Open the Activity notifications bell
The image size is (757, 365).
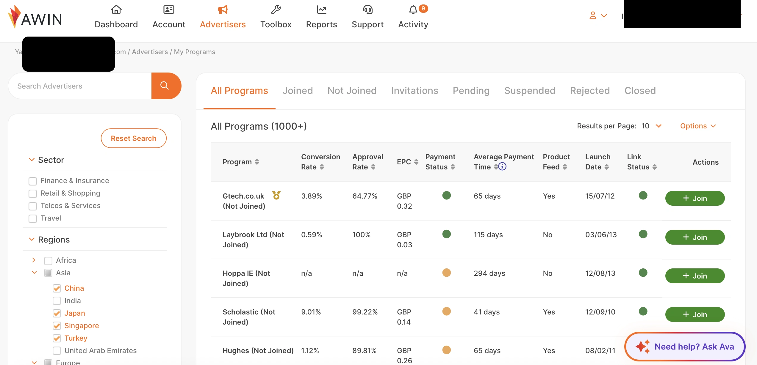413,10
